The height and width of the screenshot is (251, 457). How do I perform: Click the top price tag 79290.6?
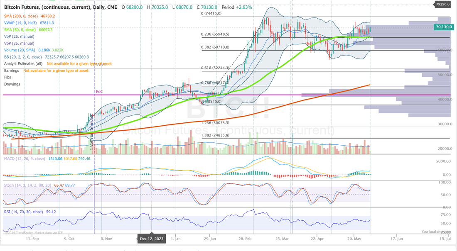point(443,4)
